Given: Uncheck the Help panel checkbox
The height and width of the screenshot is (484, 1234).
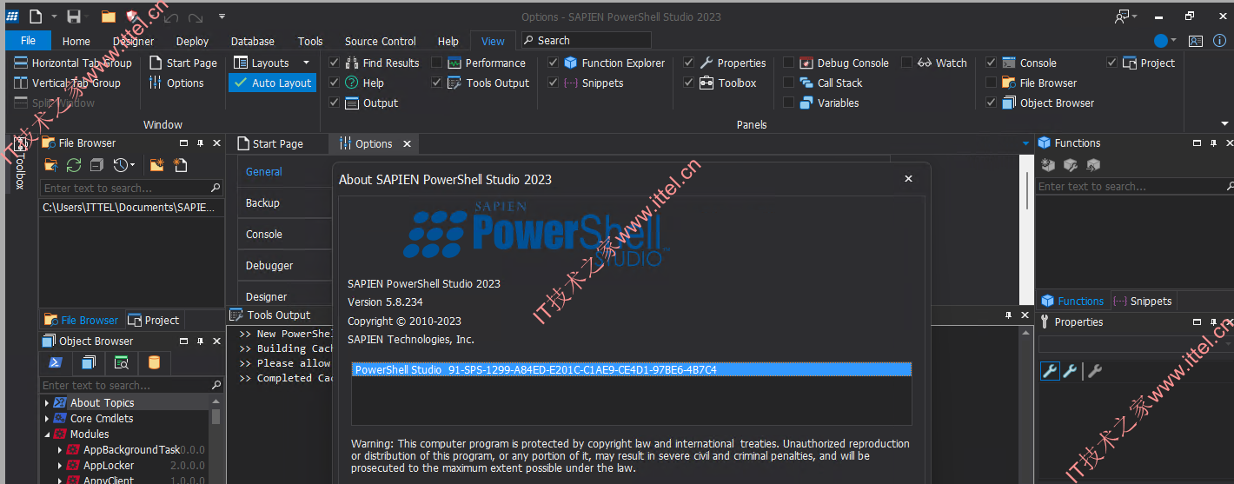Looking at the screenshot, I should 334,83.
